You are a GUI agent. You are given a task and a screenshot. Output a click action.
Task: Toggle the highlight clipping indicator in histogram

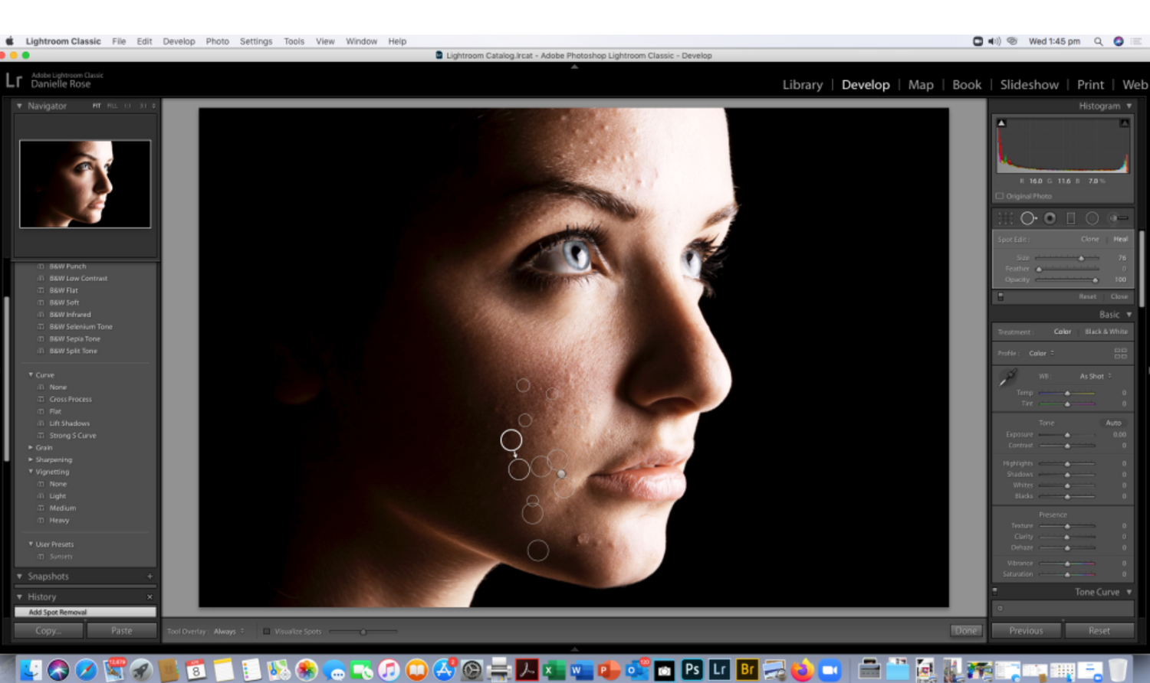1124,123
